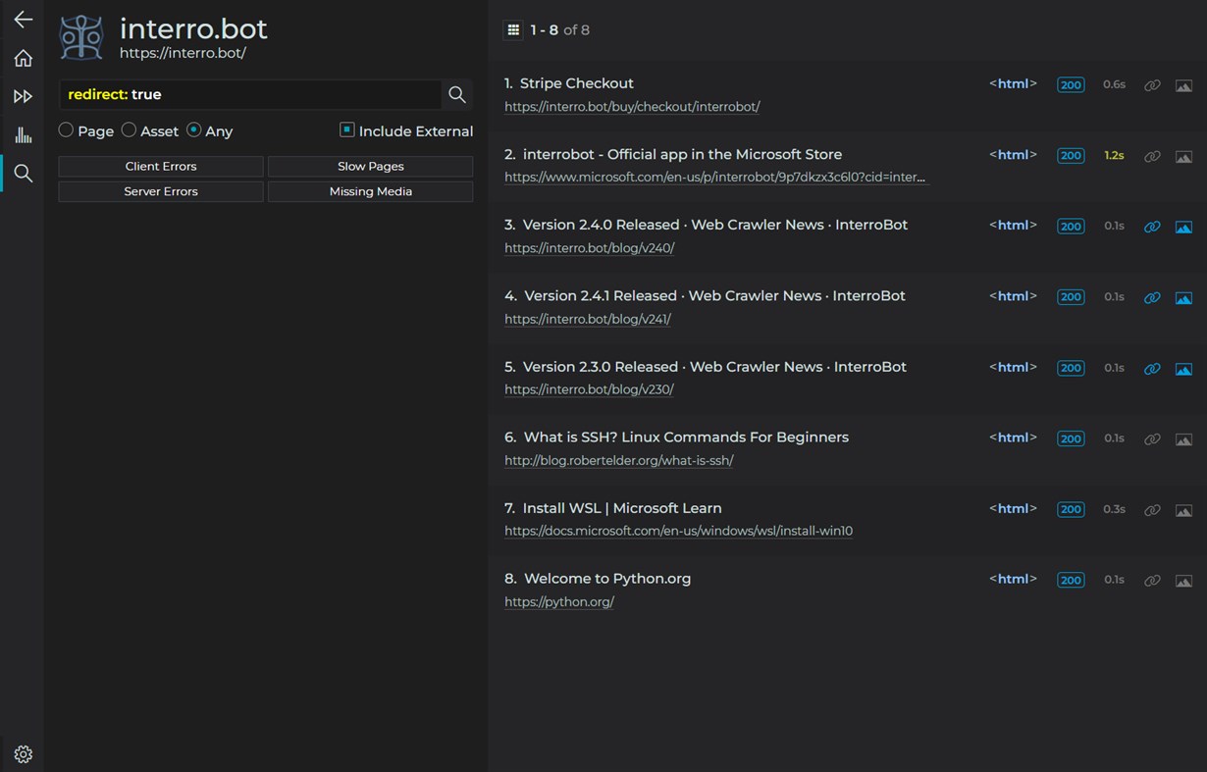Open the python.org URL link
Image resolution: width=1207 pixels, height=772 pixels.
point(559,602)
